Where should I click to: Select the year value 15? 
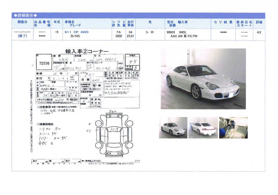pos(57,32)
